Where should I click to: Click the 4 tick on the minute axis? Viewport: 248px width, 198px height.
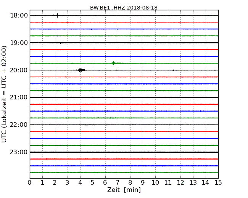tap(80, 183)
